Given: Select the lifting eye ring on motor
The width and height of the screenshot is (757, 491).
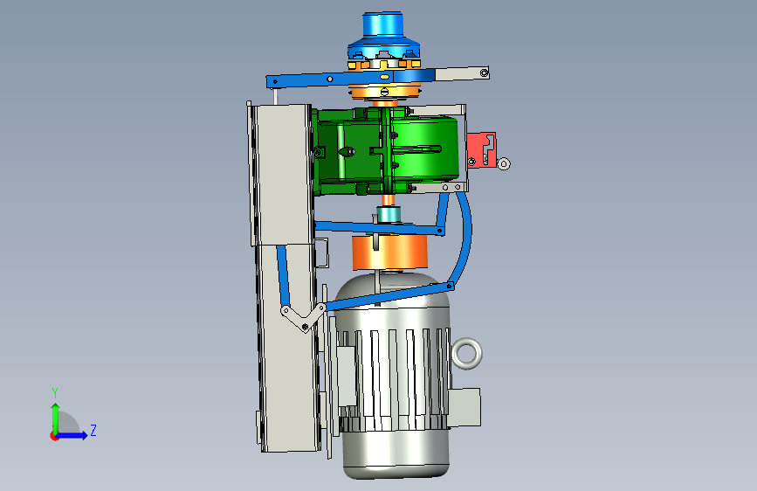Looking at the screenshot, I should [x=467, y=354].
